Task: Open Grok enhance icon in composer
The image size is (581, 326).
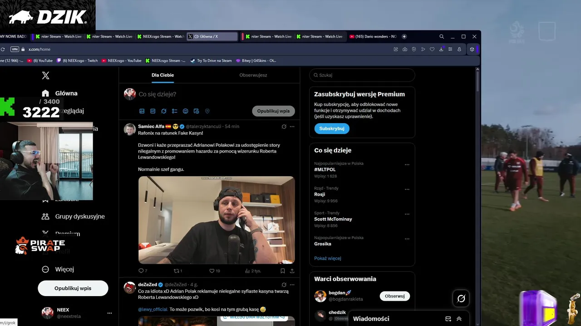Action: point(164,111)
